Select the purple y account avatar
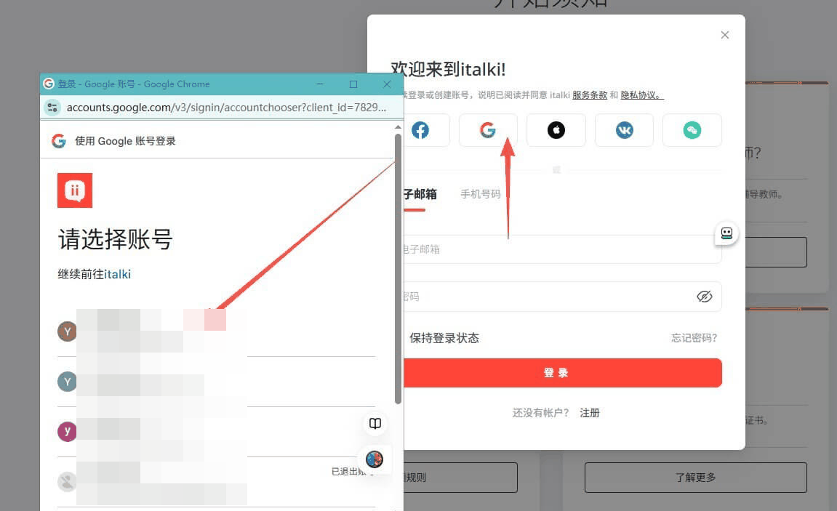837x511 pixels. [x=67, y=431]
